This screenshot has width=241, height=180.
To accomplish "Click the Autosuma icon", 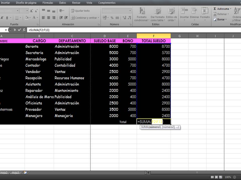I will [215, 8].
